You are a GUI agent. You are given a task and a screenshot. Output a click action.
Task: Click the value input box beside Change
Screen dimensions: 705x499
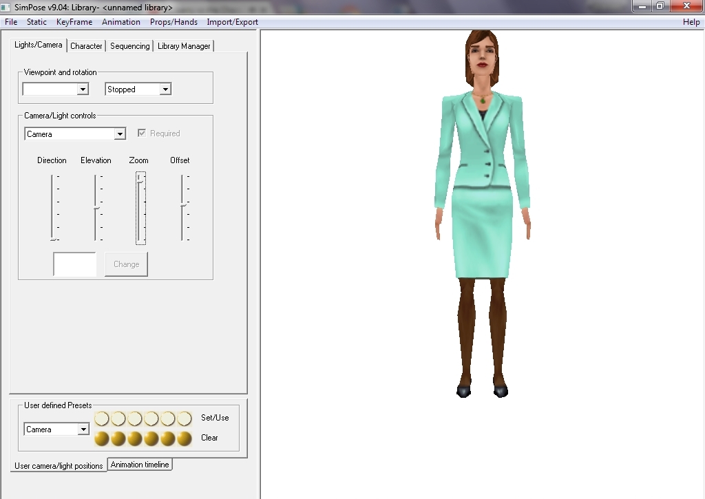pyautogui.click(x=75, y=264)
